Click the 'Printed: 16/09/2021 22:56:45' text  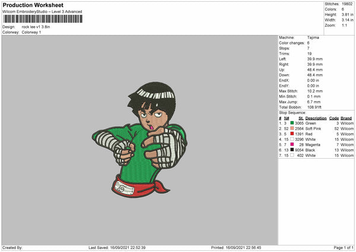pyautogui.click(x=236, y=247)
